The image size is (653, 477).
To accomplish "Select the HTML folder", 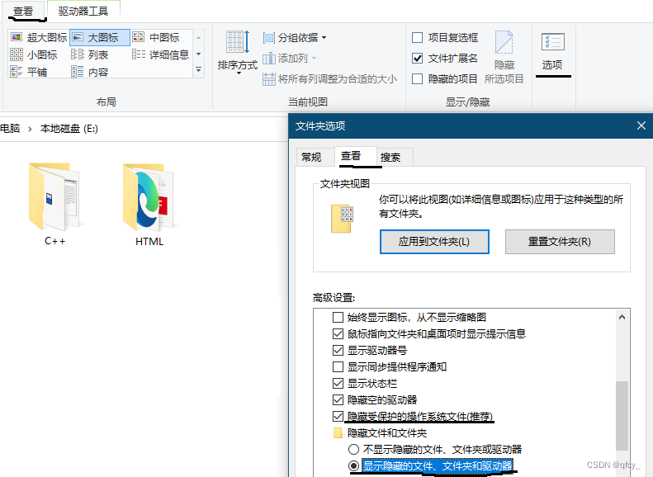I will point(149,204).
